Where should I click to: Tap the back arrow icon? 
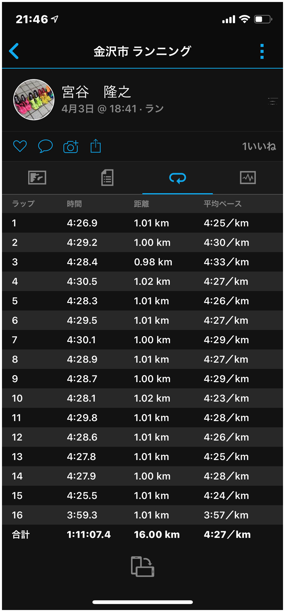(14, 51)
